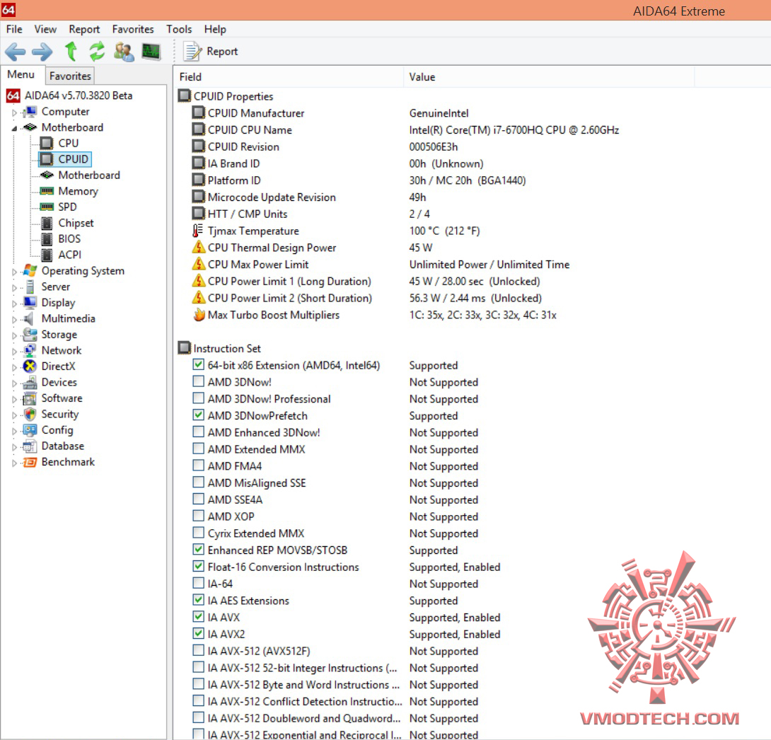This screenshot has height=740, width=771.
Task: Click the DirectX yellow X icon
Action: [x=30, y=366]
